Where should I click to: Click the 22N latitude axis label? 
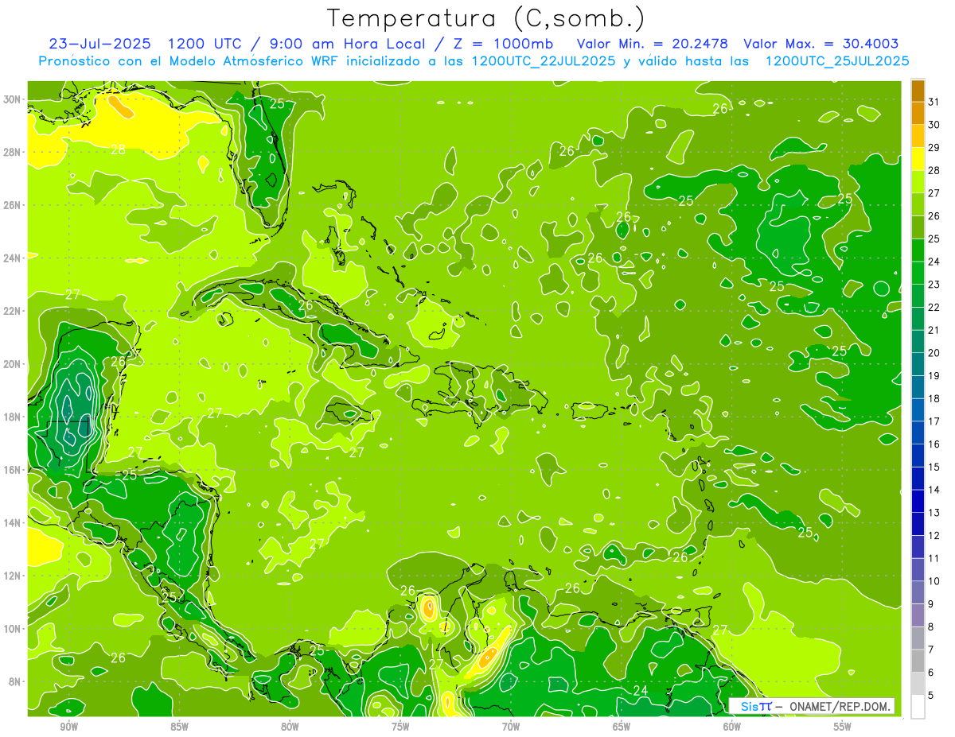pos(14,311)
